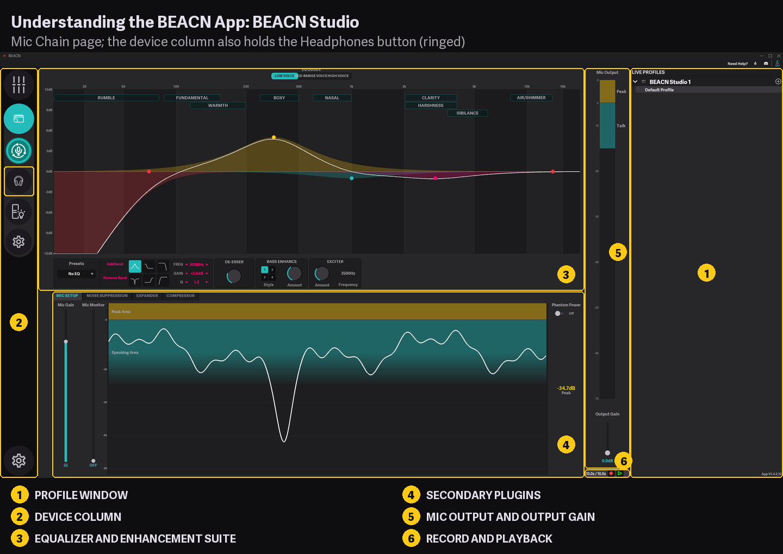The height and width of the screenshot is (554, 783).
Task: Click the AIR/SHIMMER EQ guide label
Action: click(x=531, y=98)
